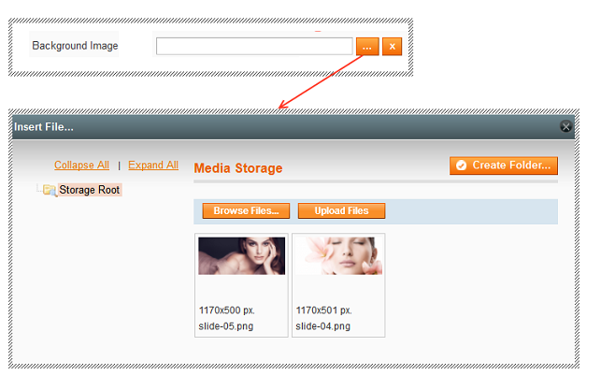
Task: Close the Insert File dialog
Action: click(x=565, y=126)
